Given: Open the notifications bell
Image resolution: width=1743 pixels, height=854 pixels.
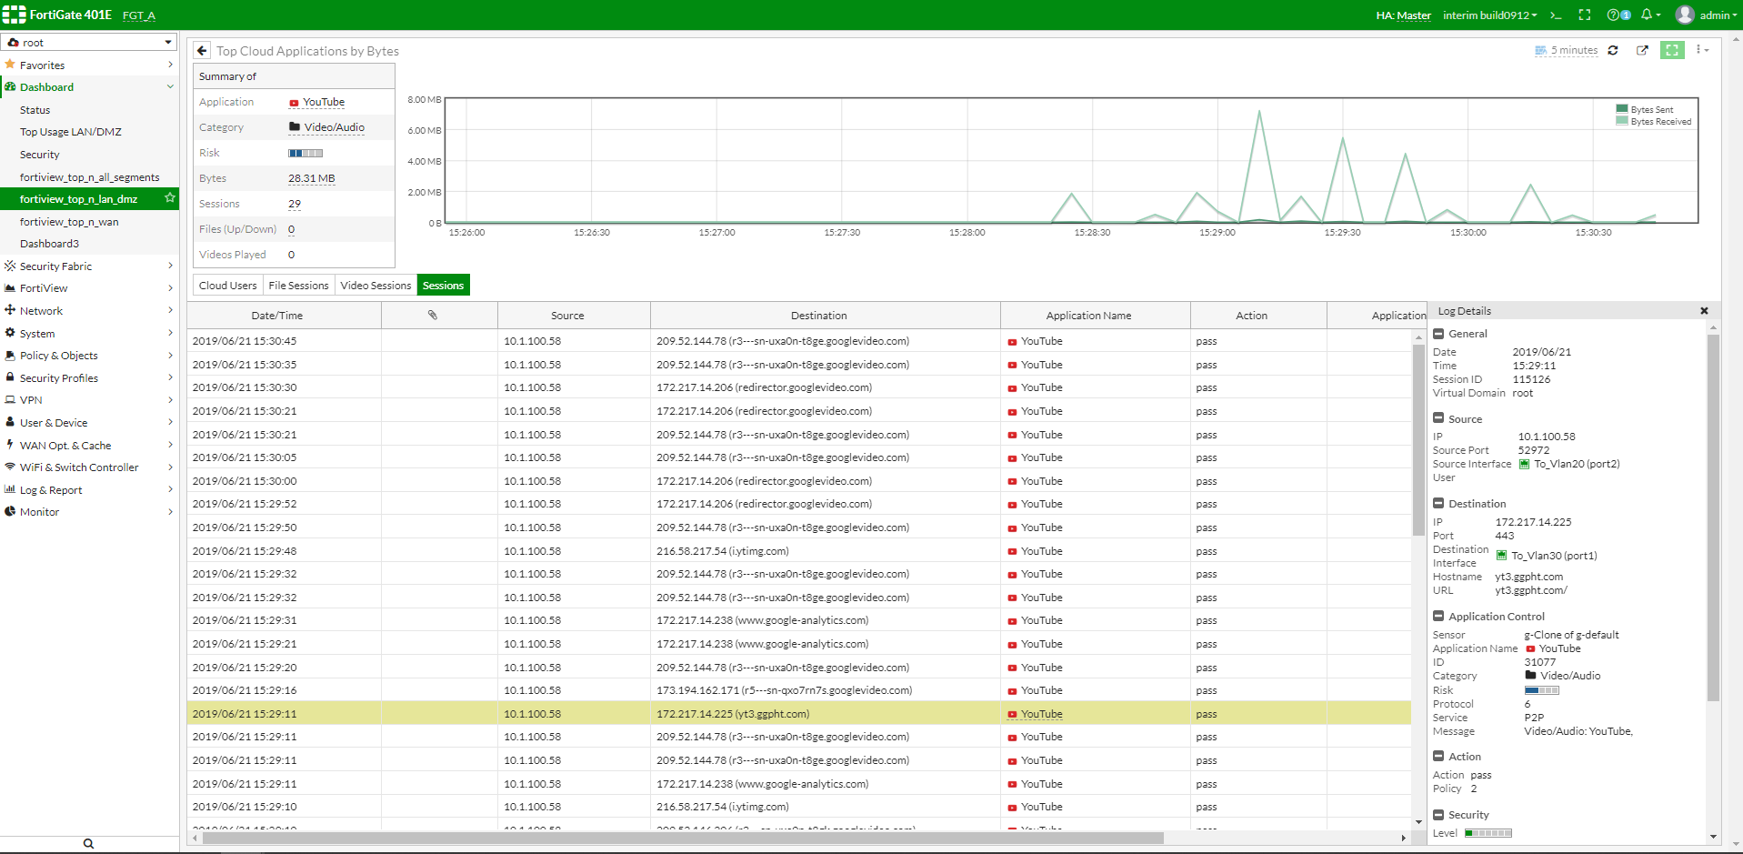Looking at the screenshot, I should point(1647,15).
